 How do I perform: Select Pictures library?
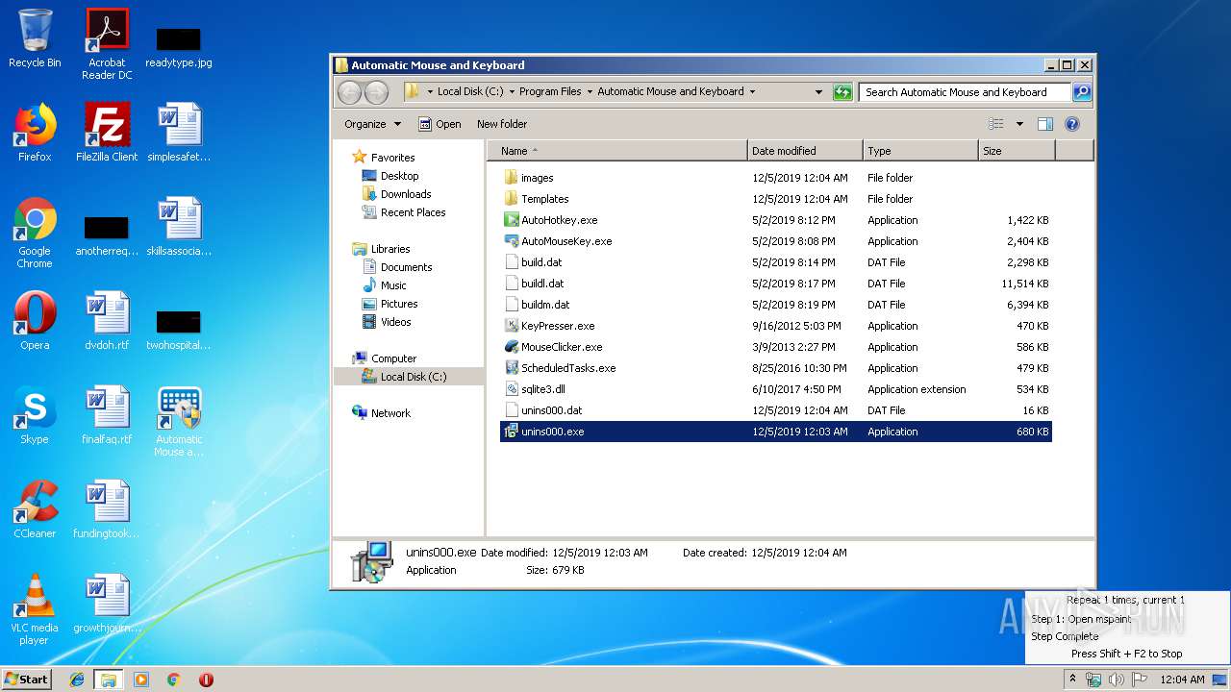click(x=399, y=304)
